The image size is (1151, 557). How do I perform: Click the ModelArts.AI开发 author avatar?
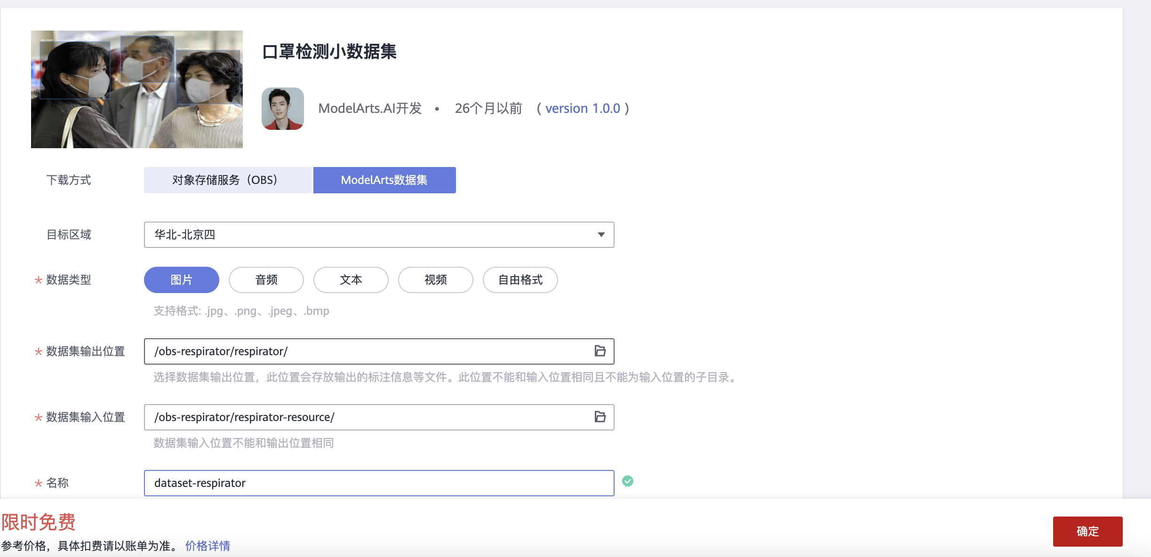pos(282,108)
